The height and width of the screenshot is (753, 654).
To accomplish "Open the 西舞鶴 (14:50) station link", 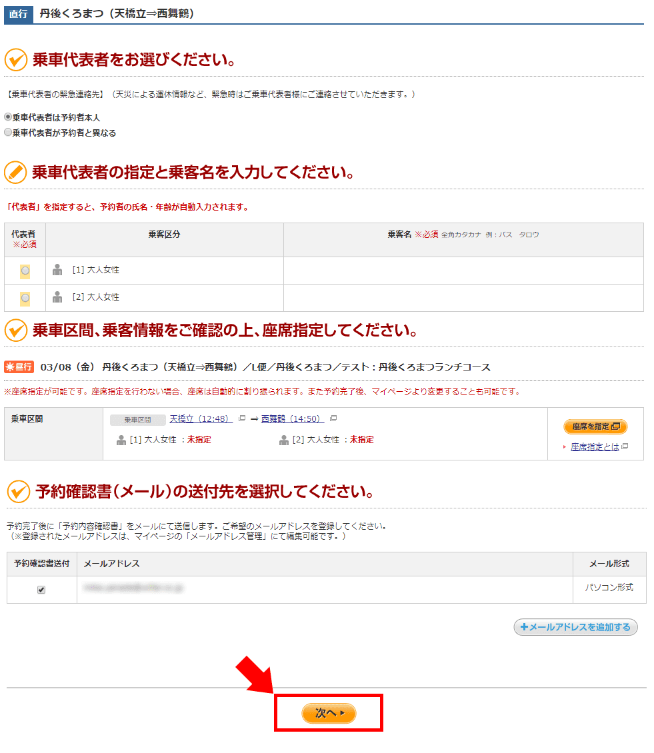I will 292,419.
